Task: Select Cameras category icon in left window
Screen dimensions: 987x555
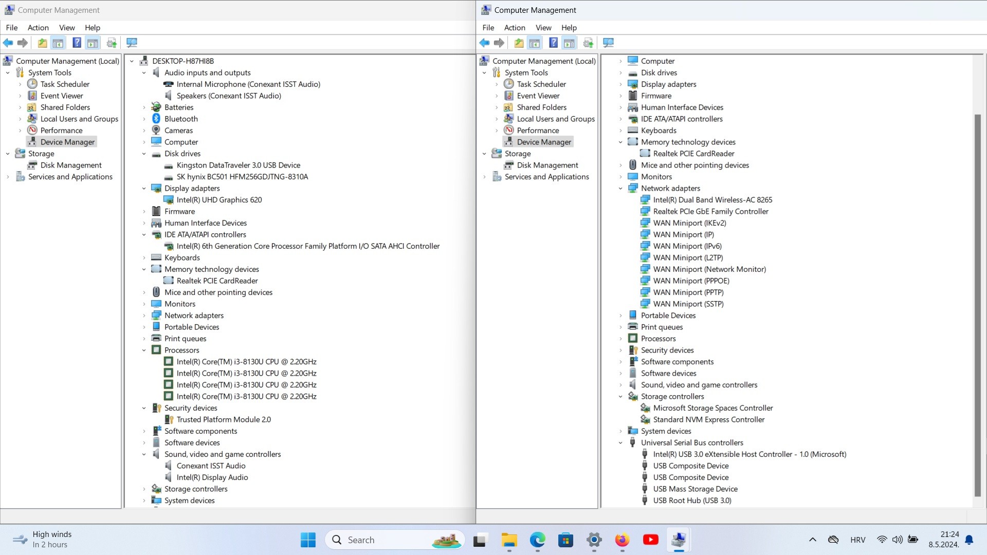Action: 156,131
